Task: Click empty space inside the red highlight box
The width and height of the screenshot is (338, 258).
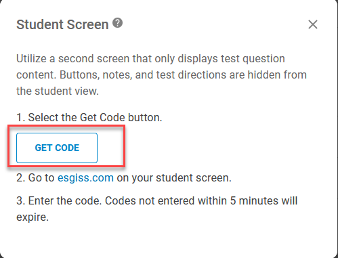Action: 110,148
